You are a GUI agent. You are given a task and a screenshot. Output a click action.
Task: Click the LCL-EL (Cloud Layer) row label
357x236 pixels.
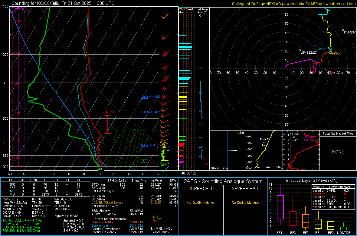point(107,203)
